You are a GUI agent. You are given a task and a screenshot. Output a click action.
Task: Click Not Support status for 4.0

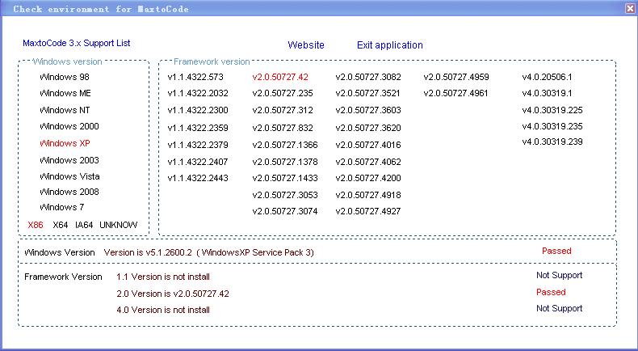click(559, 309)
